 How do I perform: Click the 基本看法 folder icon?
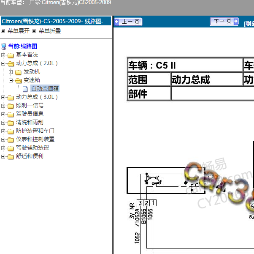(x=11, y=55)
